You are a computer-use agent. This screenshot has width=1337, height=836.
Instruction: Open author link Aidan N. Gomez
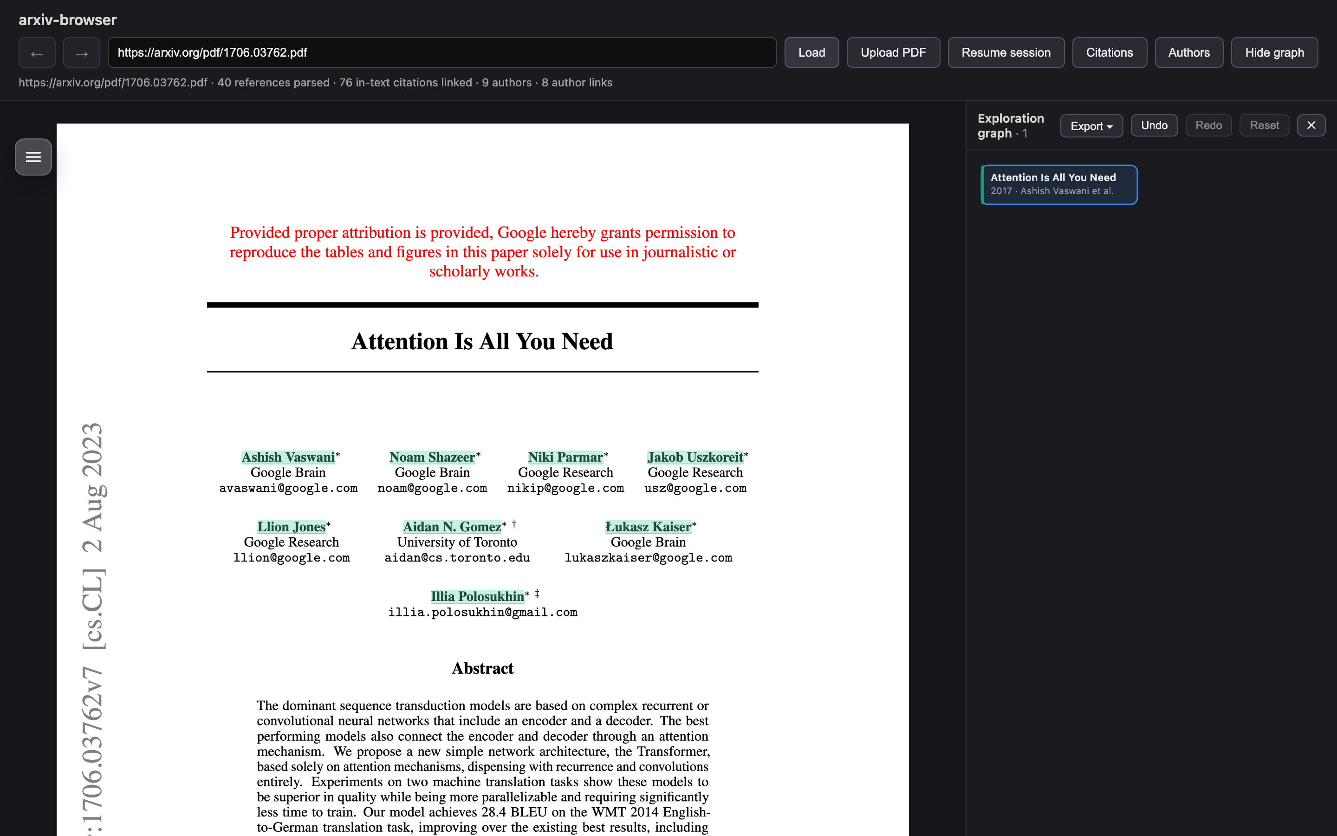click(452, 527)
